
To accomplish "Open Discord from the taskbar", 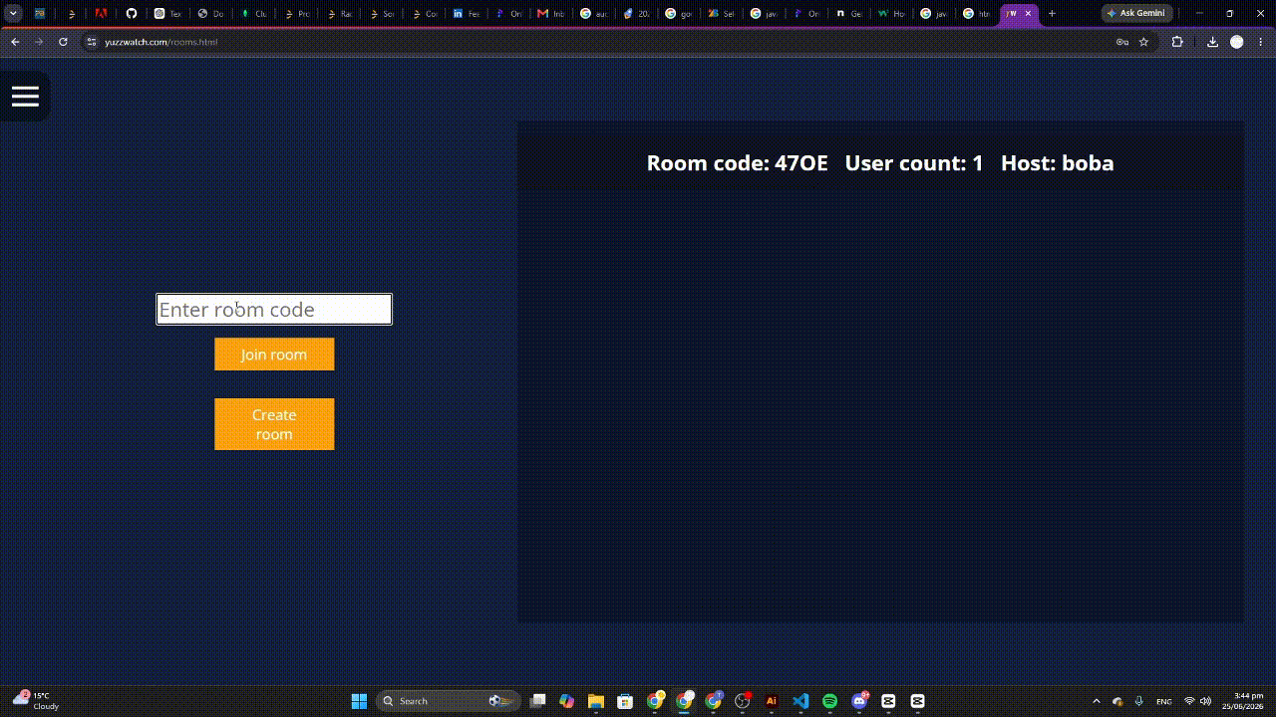I will click(x=859, y=701).
